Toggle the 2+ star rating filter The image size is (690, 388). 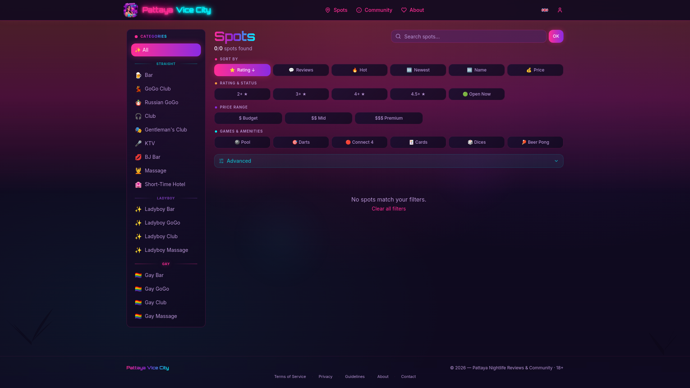click(242, 94)
